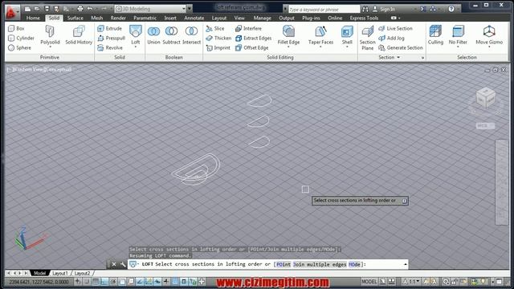Select the Interfere tool
514x289 pixels.
(248, 29)
